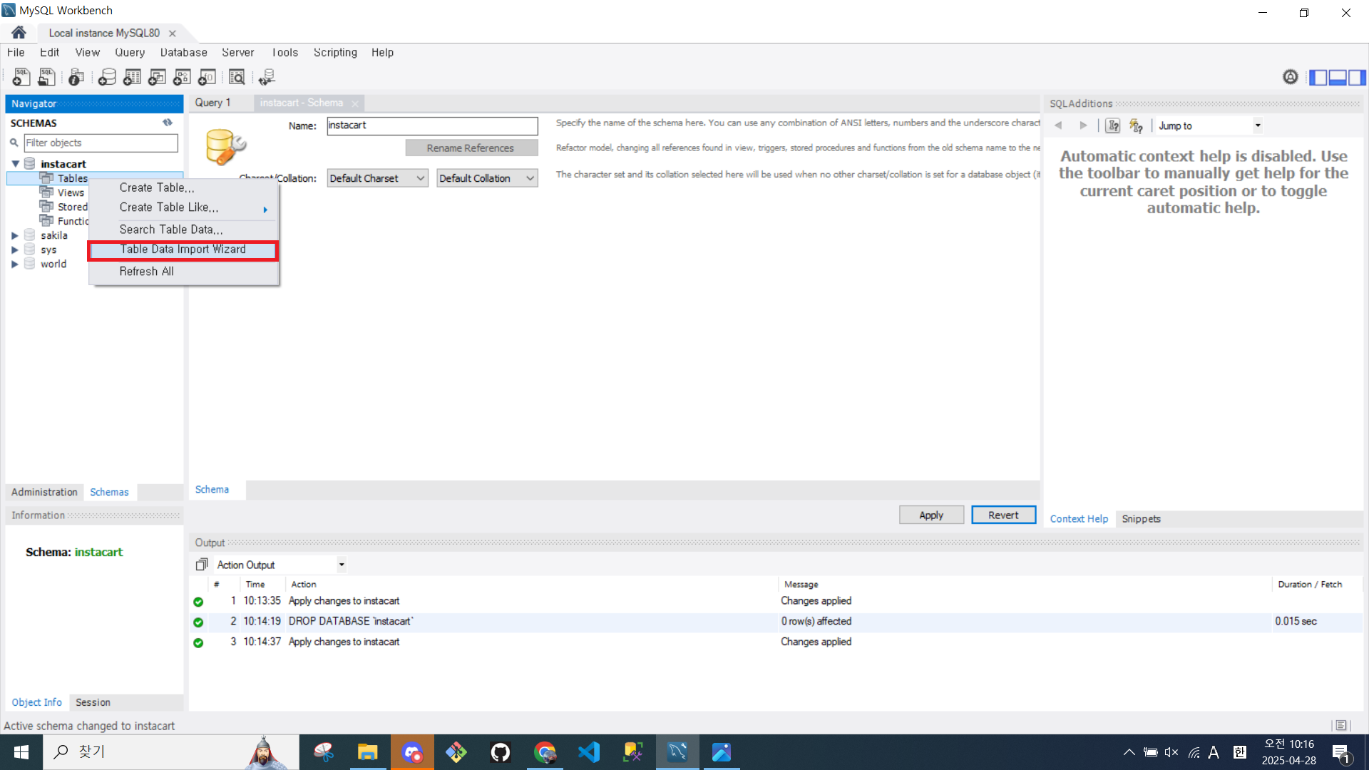Create a new SQL tab icon
The width and height of the screenshot is (1369, 770).
[21, 77]
